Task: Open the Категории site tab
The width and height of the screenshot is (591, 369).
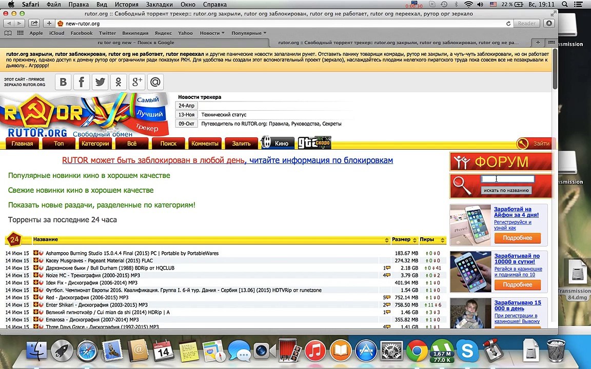Action: click(95, 143)
